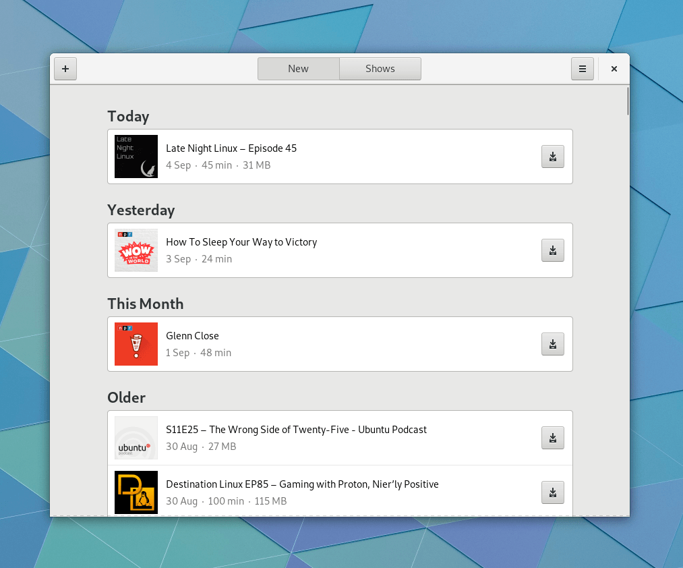Switch to the Shows tab
Screen dimensions: 683x568
(x=380, y=69)
